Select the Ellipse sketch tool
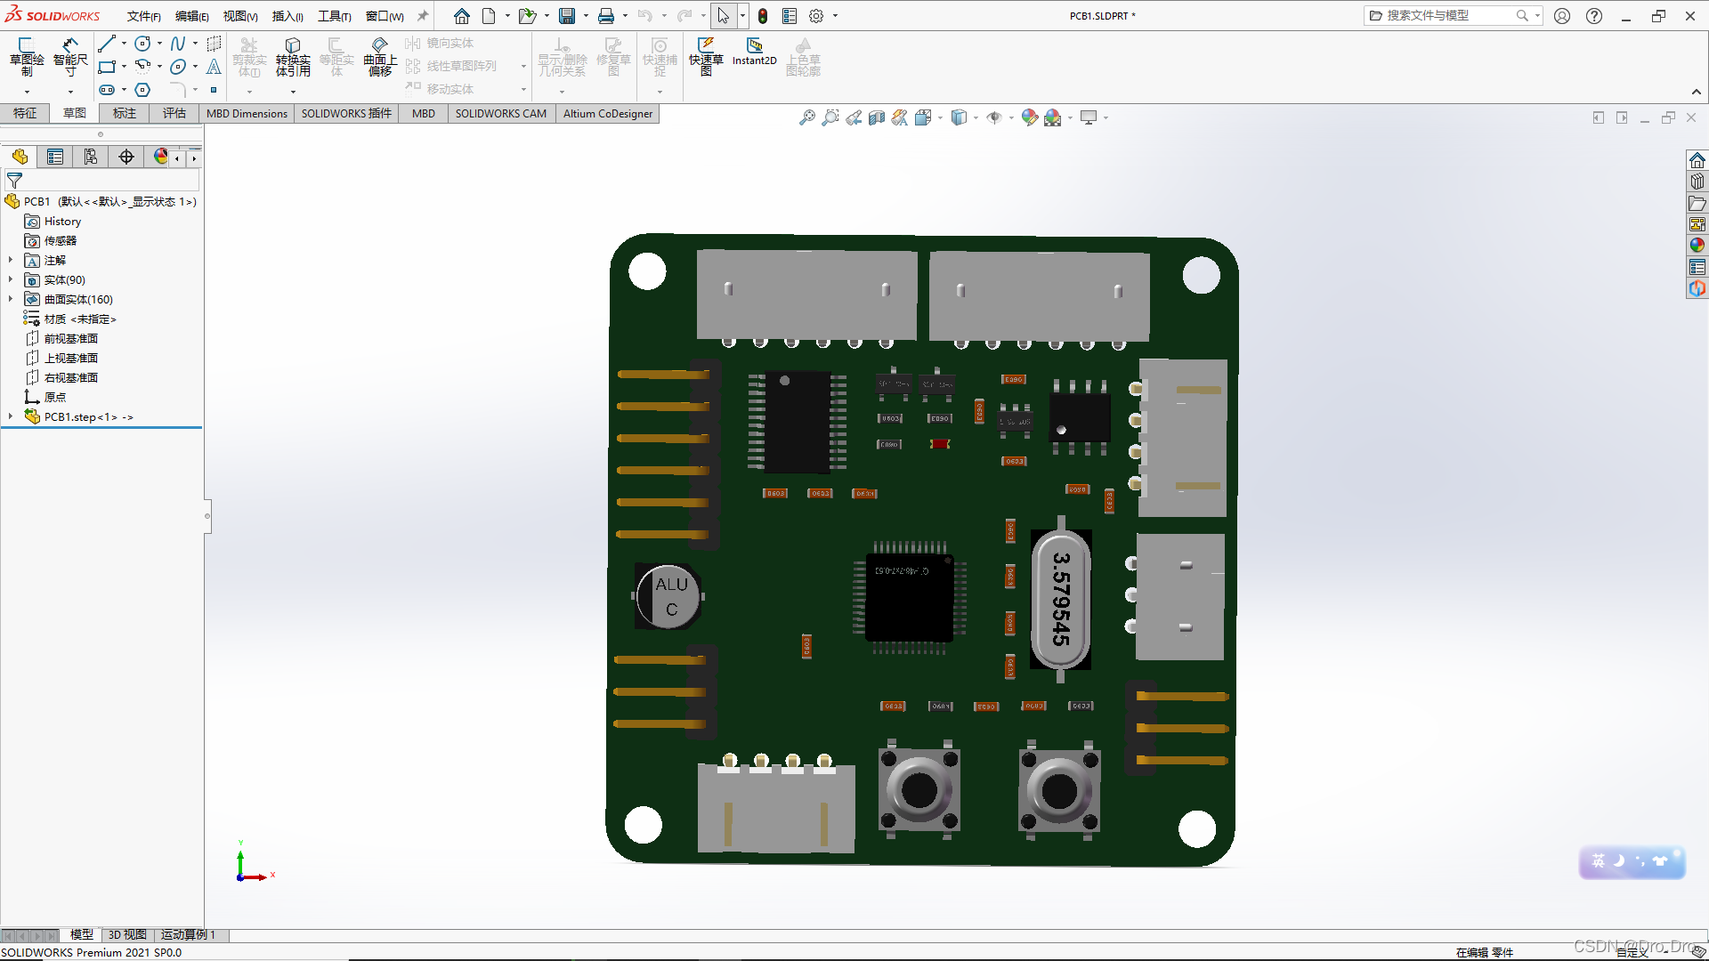Screen dimensions: 1709x961 [x=178, y=67]
